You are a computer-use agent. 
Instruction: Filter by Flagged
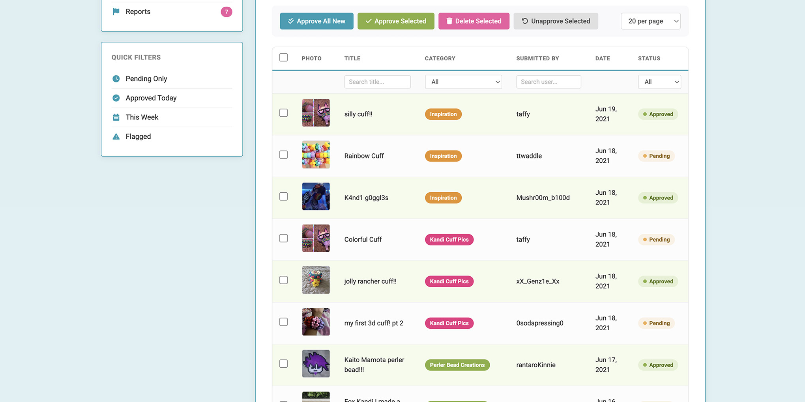pyautogui.click(x=172, y=136)
